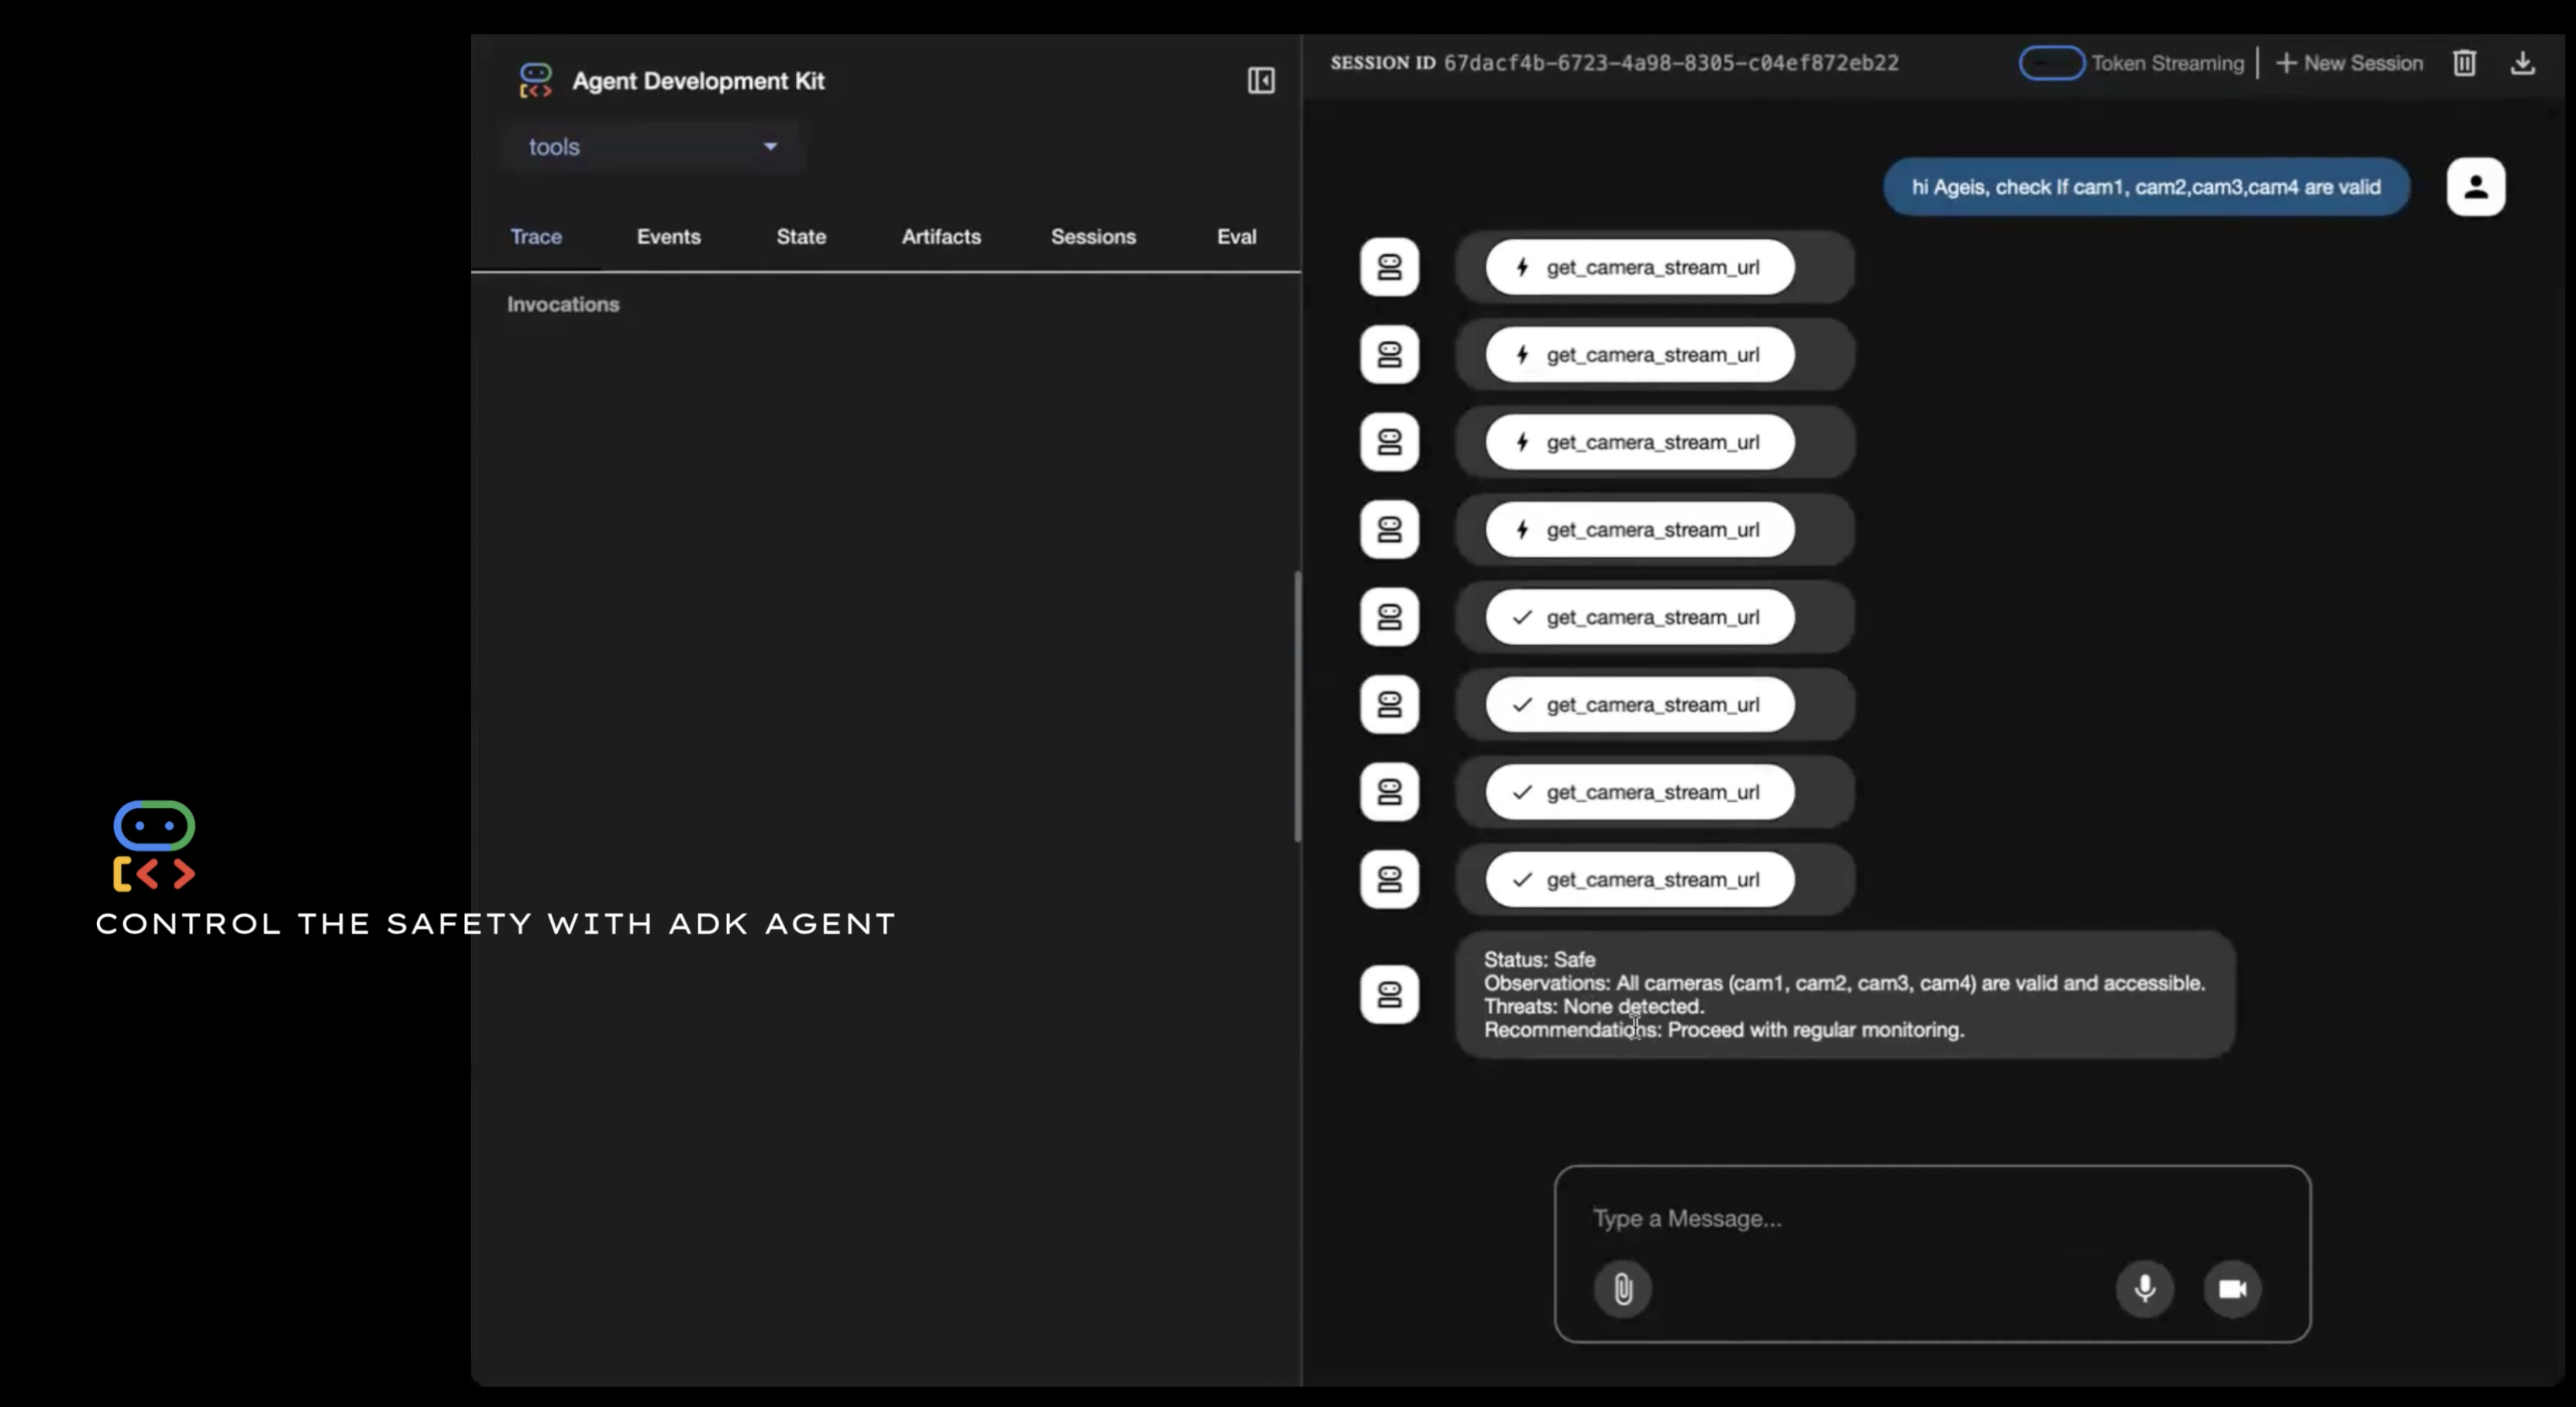Click the delete session trash icon

point(2463,63)
